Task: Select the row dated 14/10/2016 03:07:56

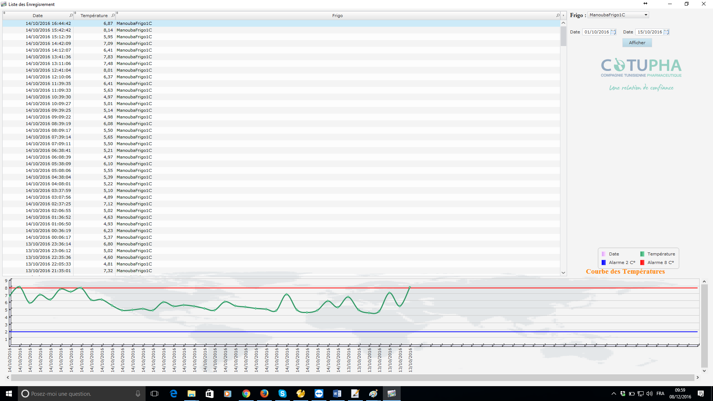Action: [x=281, y=197]
